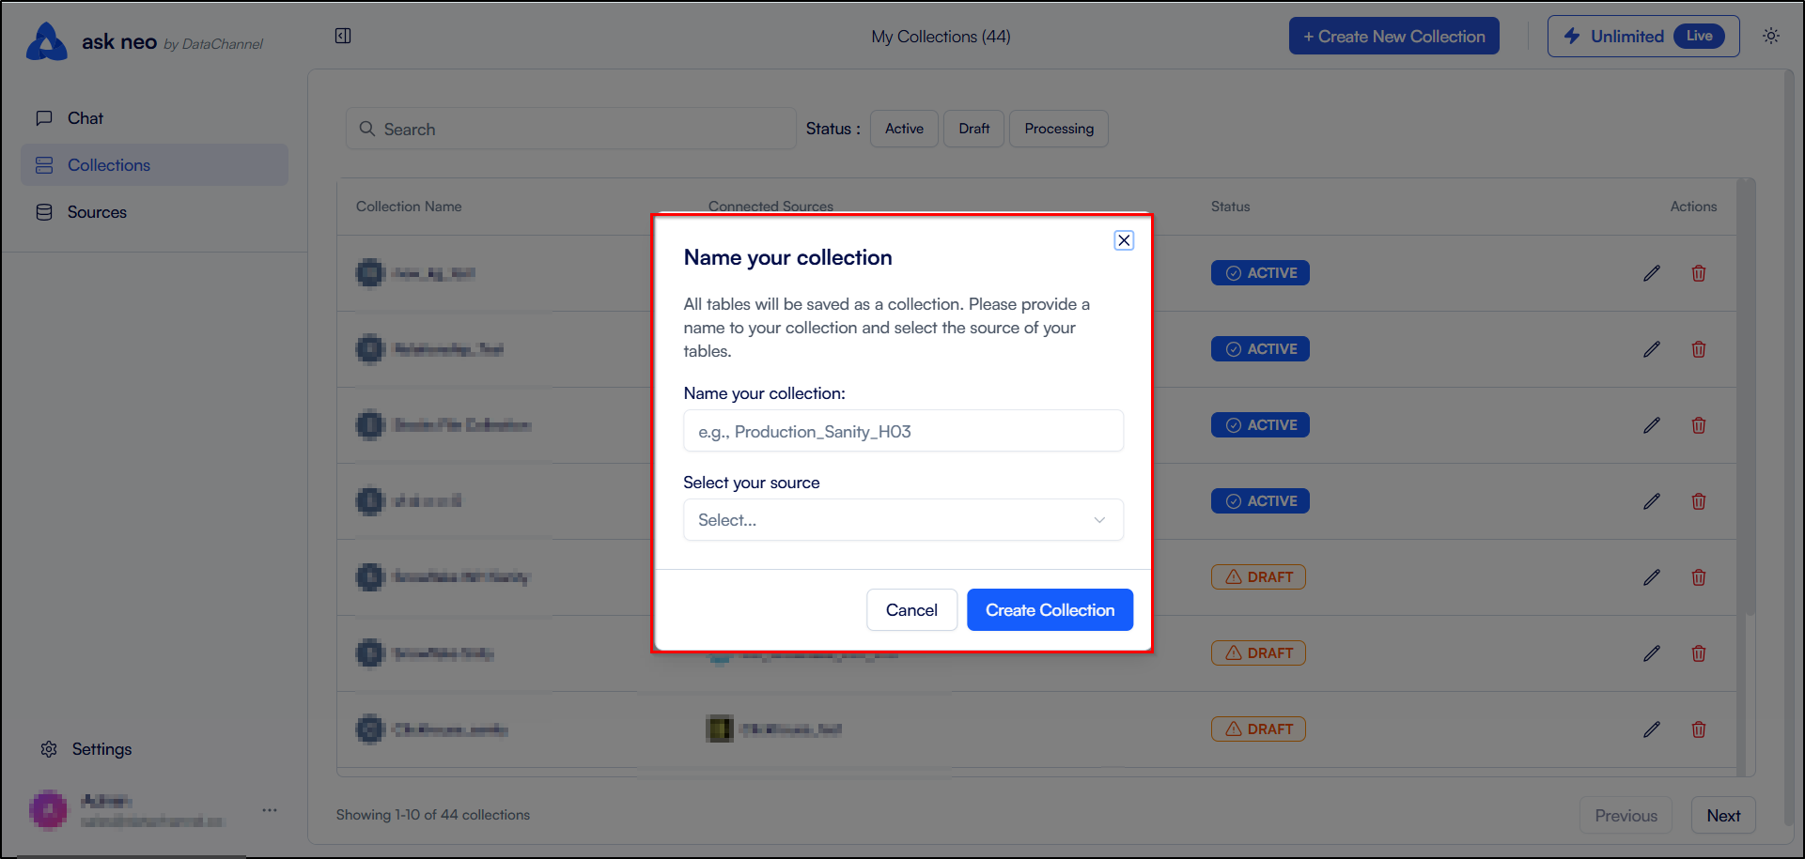Close the Name your collection dialog
1805x859 pixels.
point(1124,240)
